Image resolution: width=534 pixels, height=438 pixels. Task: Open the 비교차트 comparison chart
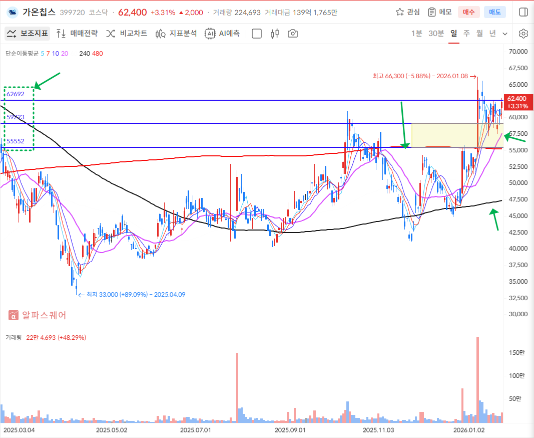click(x=127, y=34)
